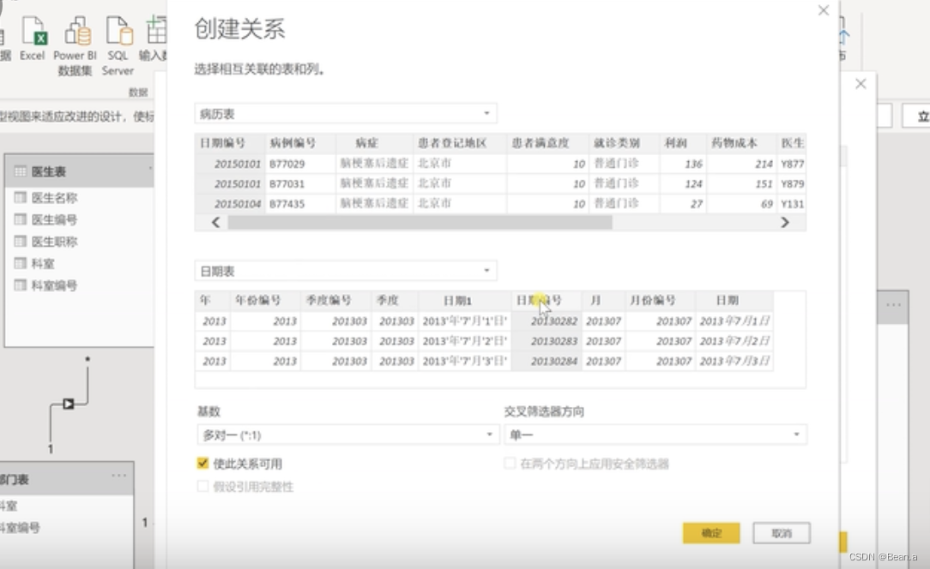Enable 假设引用完整性
Screen dimensions: 930x569
tap(203, 486)
